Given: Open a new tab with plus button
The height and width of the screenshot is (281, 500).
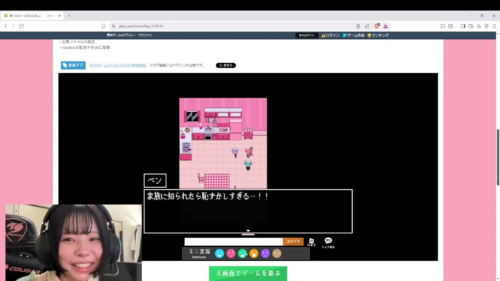Looking at the screenshot, I should 69,16.
